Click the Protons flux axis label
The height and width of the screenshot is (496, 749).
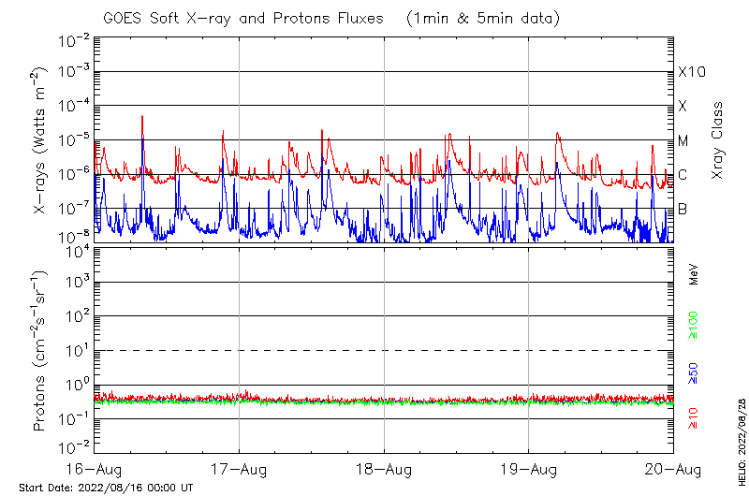40,351
